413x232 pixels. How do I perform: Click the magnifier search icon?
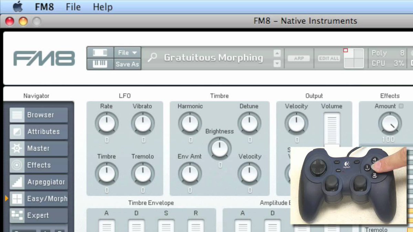tap(152, 58)
